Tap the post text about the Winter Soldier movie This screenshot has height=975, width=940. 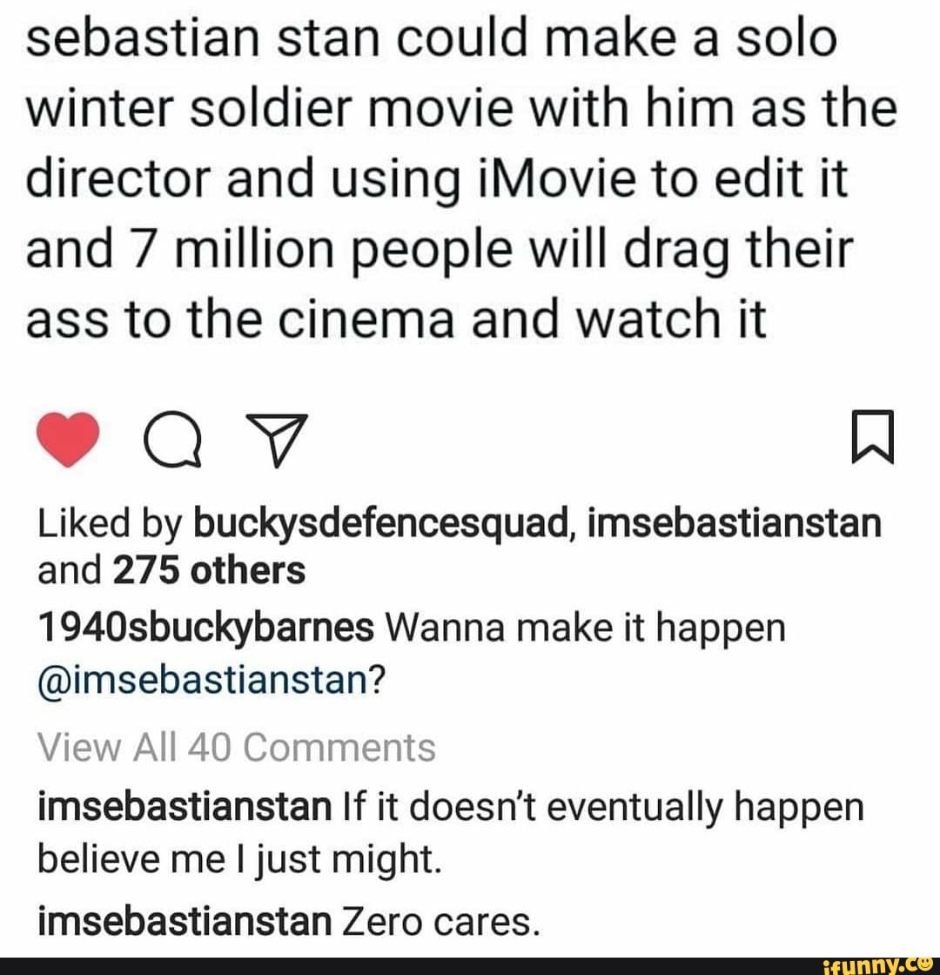(x=460, y=183)
